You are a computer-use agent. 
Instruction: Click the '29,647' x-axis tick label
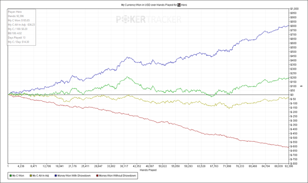coord(98,166)
